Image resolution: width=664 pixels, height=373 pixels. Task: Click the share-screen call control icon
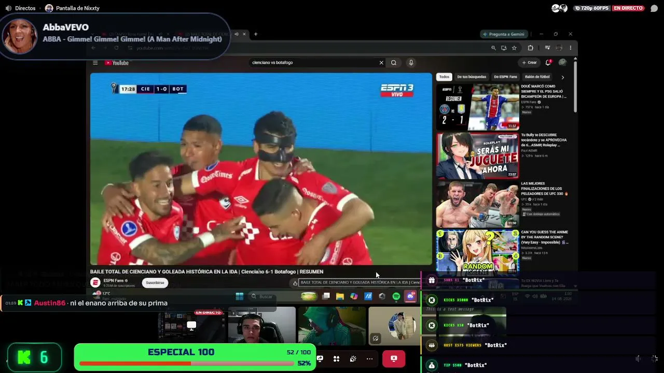coord(320,358)
